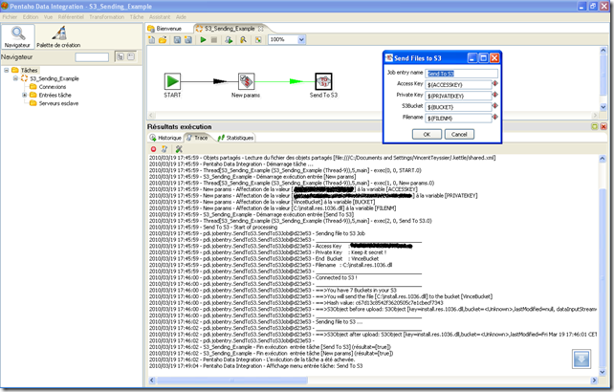Click the log vertical scrollbar down arrow
Screen dimensions: 614x392
pyautogui.click(x=603, y=373)
